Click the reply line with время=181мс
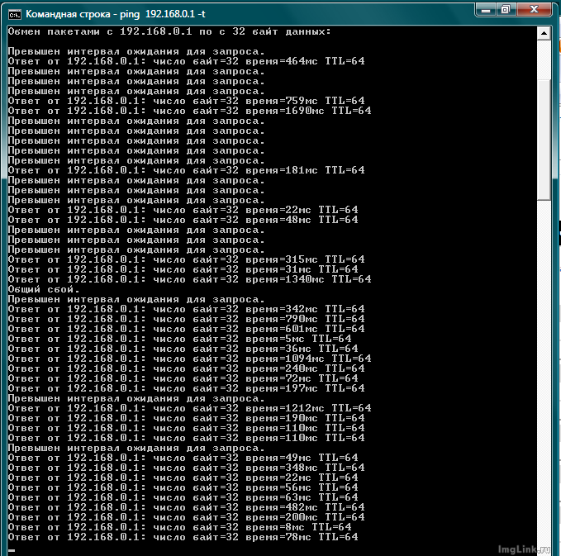This screenshot has height=556, width=561. coord(187,170)
